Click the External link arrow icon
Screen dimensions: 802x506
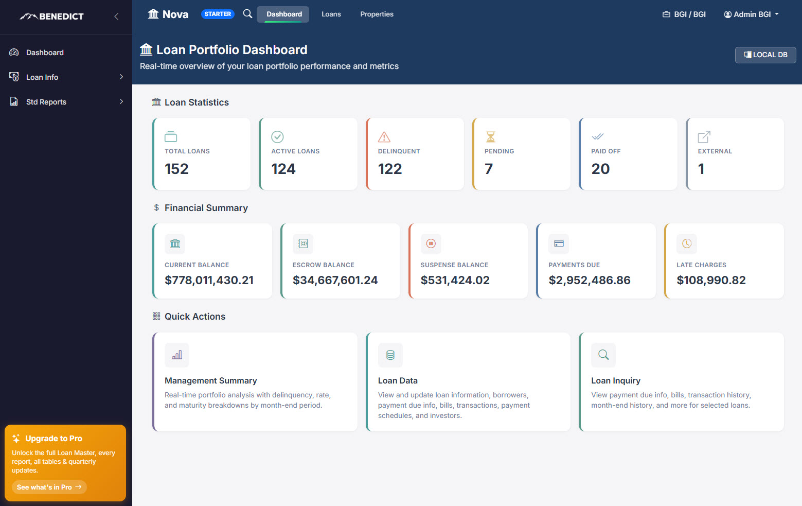704,136
